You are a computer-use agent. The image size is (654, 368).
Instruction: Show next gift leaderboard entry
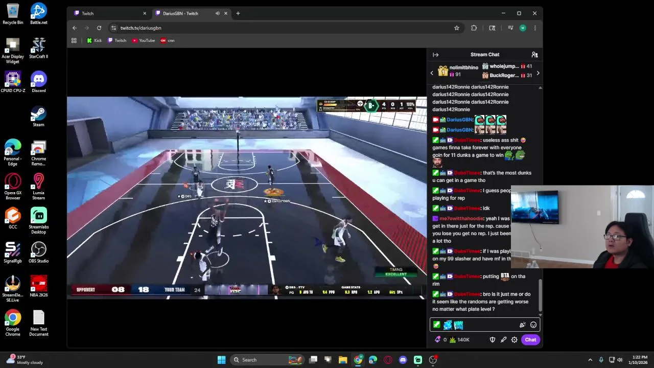tap(538, 73)
